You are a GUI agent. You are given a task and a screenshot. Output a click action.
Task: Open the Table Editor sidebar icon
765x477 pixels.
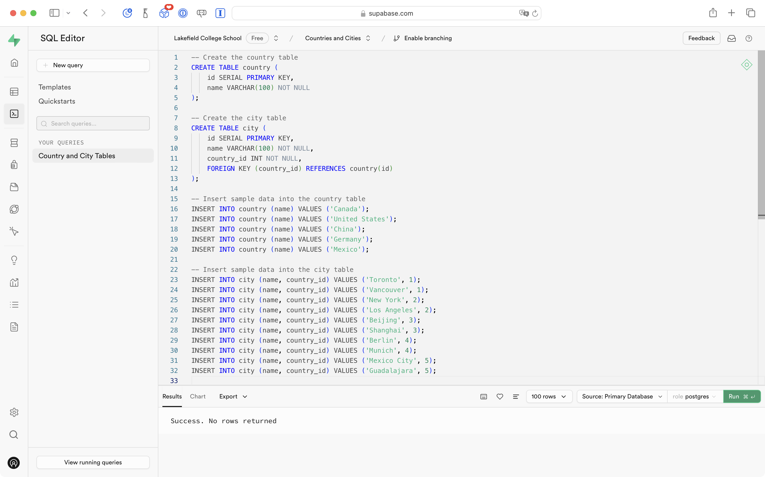pyautogui.click(x=14, y=92)
